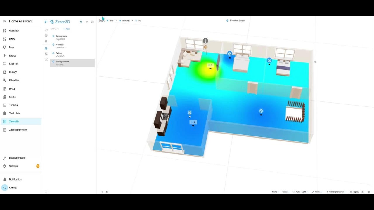Select the cube sensor near the crib
374x210 pixels.
coord(261,111)
